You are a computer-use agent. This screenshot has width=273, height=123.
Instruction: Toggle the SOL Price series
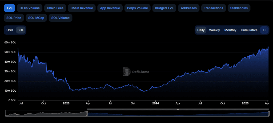14,18
